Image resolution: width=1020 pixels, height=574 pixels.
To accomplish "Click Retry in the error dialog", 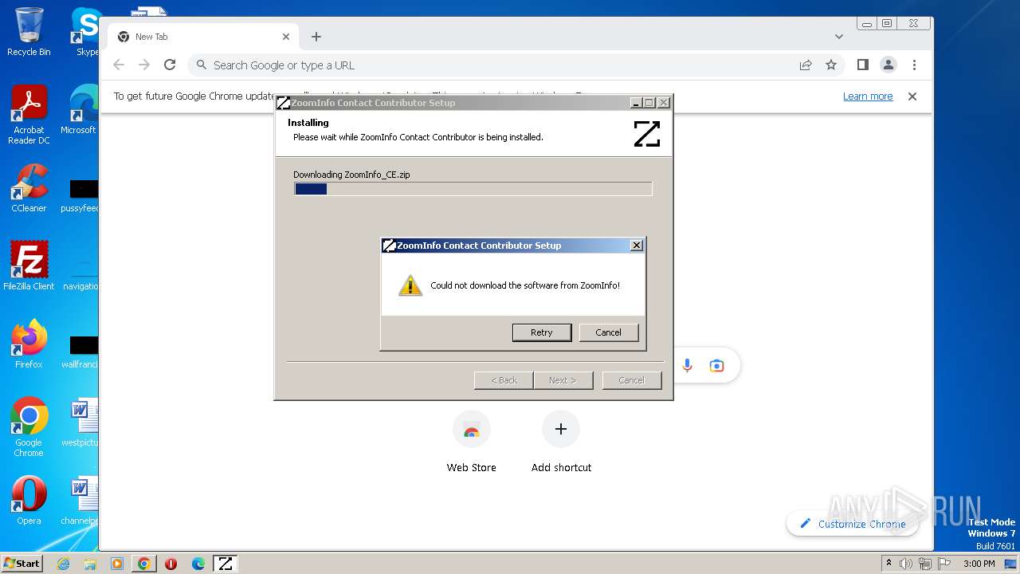I will tap(541, 332).
